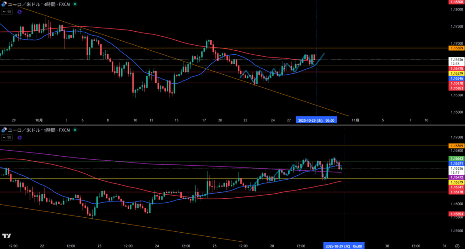465x249 pixels.
Task: Click the green market status dot on 1-hour chart
Action: [75, 130]
